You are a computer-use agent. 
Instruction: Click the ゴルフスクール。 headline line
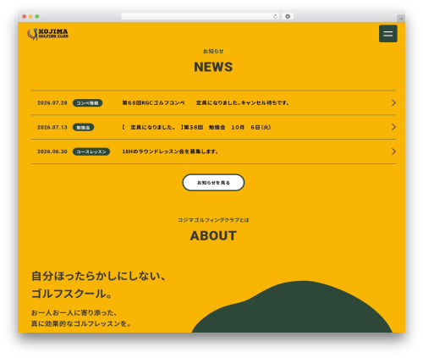tap(72, 294)
